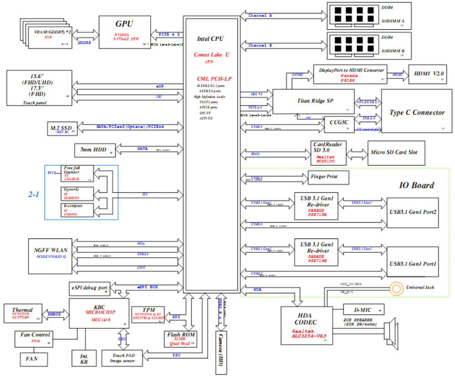455x376 pixels.
Task: Select the GPU NVIDIA N17S-G2 block
Action: click(125, 32)
